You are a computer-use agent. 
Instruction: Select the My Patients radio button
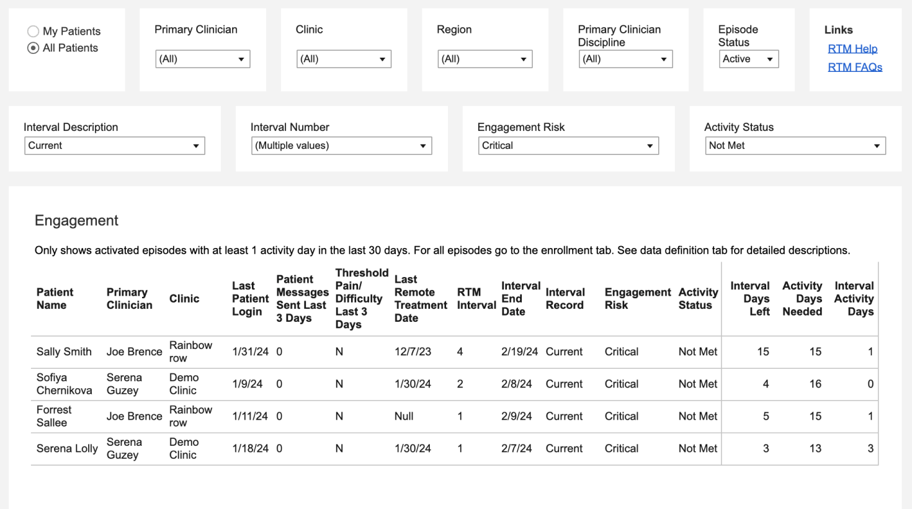(x=34, y=31)
